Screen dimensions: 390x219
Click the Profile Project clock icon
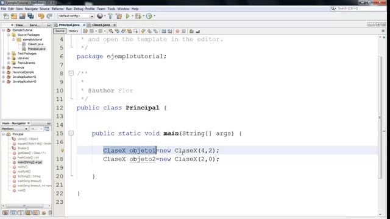point(149,16)
